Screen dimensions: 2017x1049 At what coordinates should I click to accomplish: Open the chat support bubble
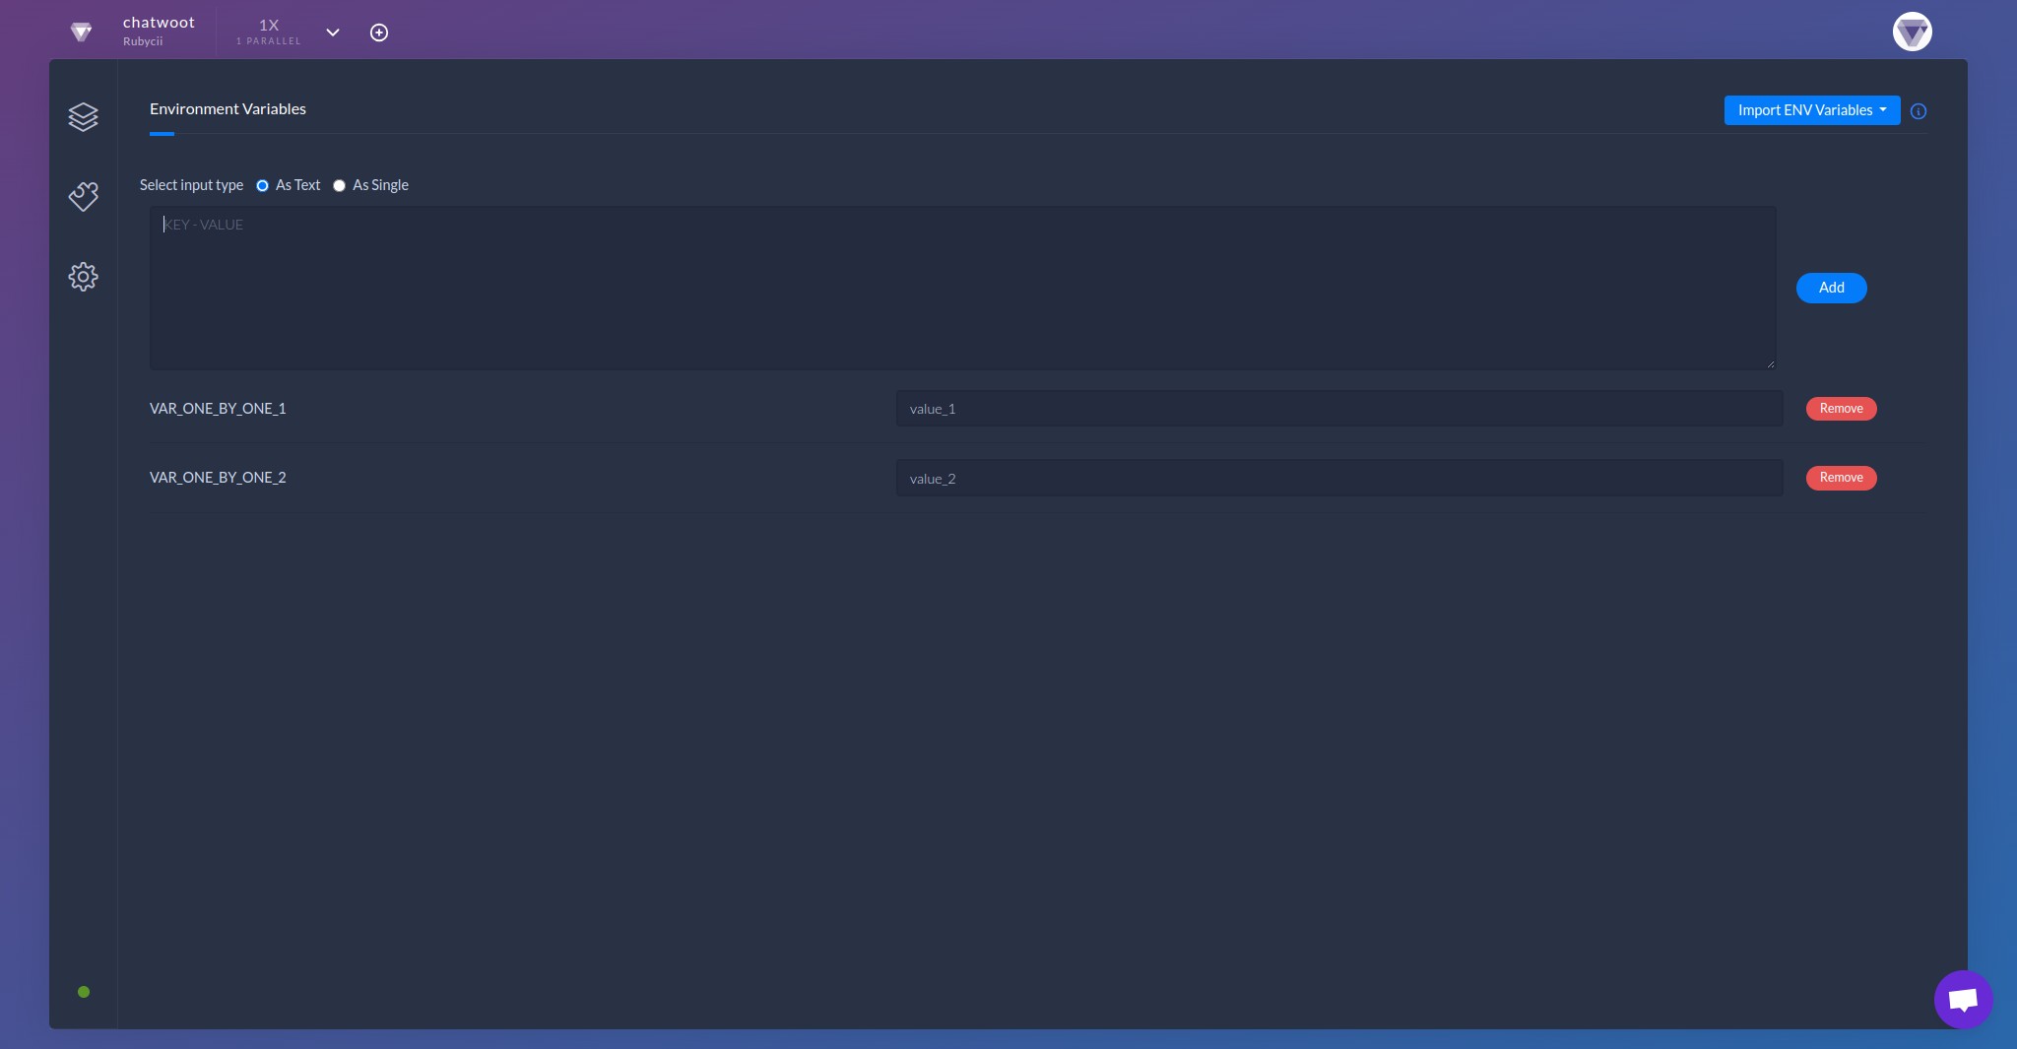click(1963, 998)
